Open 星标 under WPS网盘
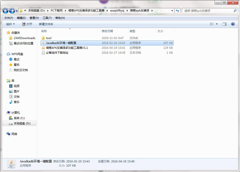This screenshot has width=240, height=172. coord(16,65)
